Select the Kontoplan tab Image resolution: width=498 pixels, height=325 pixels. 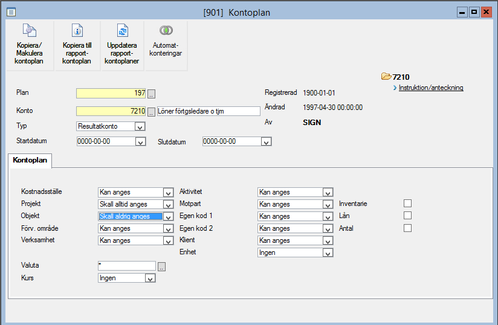pos(30,160)
